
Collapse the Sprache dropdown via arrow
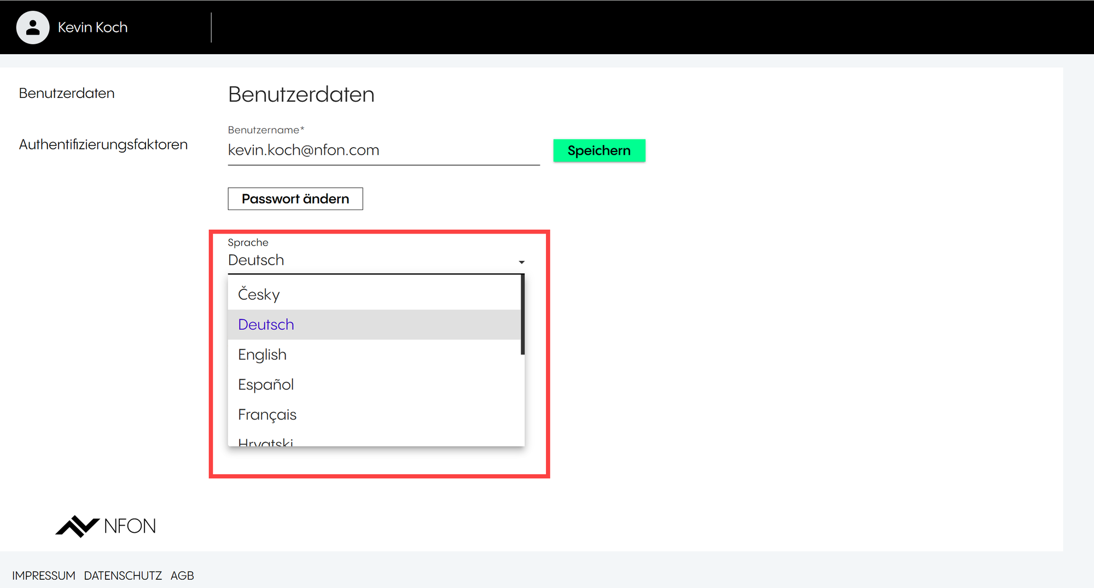pyautogui.click(x=521, y=262)
